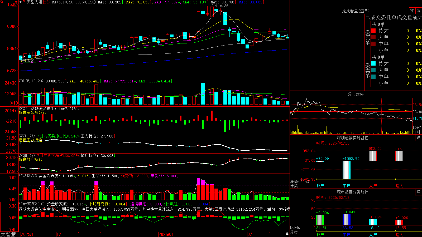Click the 深市超赢分类统计 panel title
Screen dimensions: 422x237
(353, 192)
